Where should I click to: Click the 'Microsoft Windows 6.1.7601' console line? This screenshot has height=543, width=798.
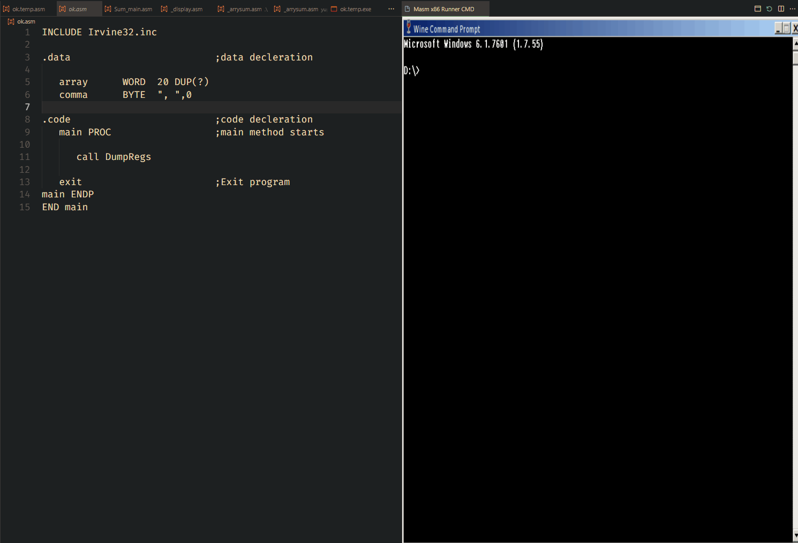[x=473, y=44]
